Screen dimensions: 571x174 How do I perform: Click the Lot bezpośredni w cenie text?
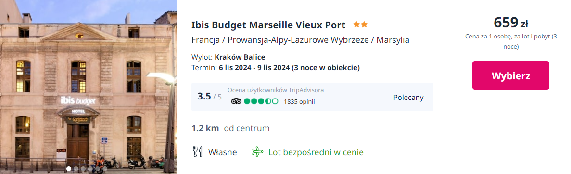pyautogui.click(x=316, y=152)
